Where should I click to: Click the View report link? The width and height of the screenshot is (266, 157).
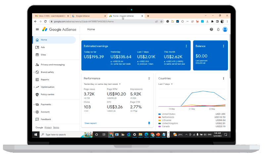(x=90, y=123)
